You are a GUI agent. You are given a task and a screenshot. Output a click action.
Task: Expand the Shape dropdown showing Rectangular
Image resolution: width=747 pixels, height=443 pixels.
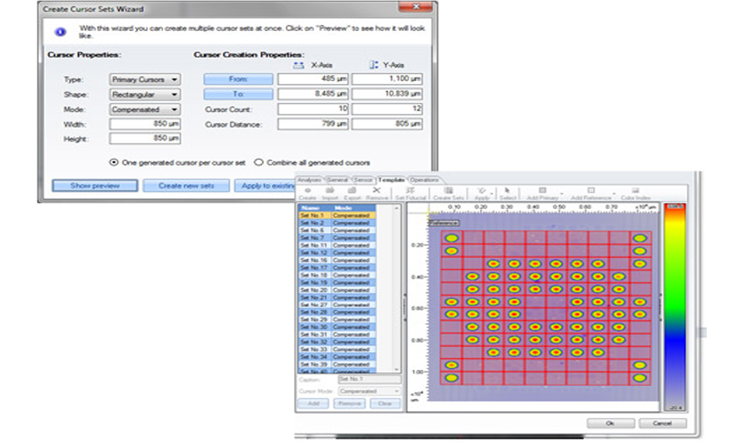tap(144, 95)
